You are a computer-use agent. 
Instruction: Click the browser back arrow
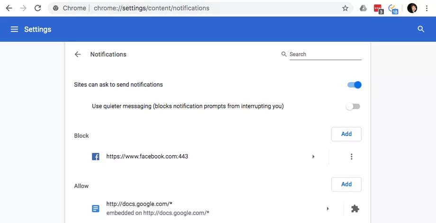[9, 8]
